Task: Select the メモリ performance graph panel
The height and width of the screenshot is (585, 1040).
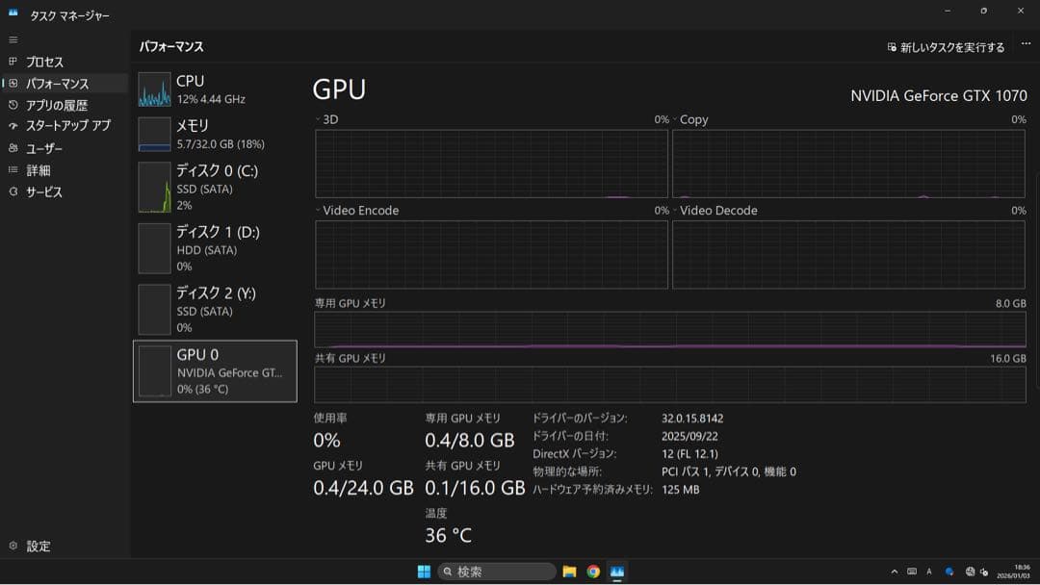Action: (x=214, y=135)
